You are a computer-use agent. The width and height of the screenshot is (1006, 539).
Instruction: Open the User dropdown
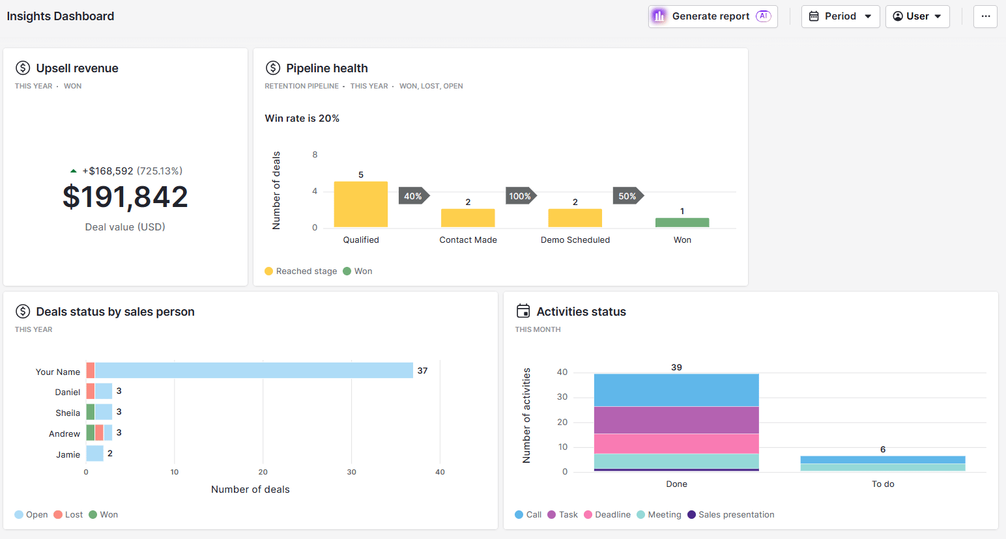(x=917, y=16)
